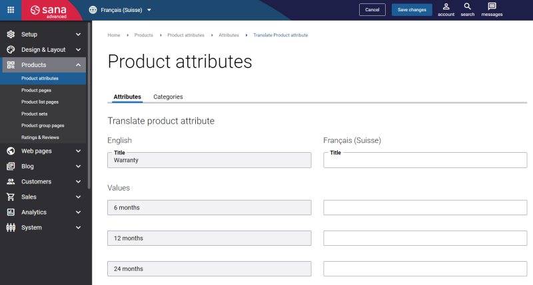Image resolution: width=533 pixels, height=285 pixels.
Task: Click the Cancel button
Action: (372, 10)
